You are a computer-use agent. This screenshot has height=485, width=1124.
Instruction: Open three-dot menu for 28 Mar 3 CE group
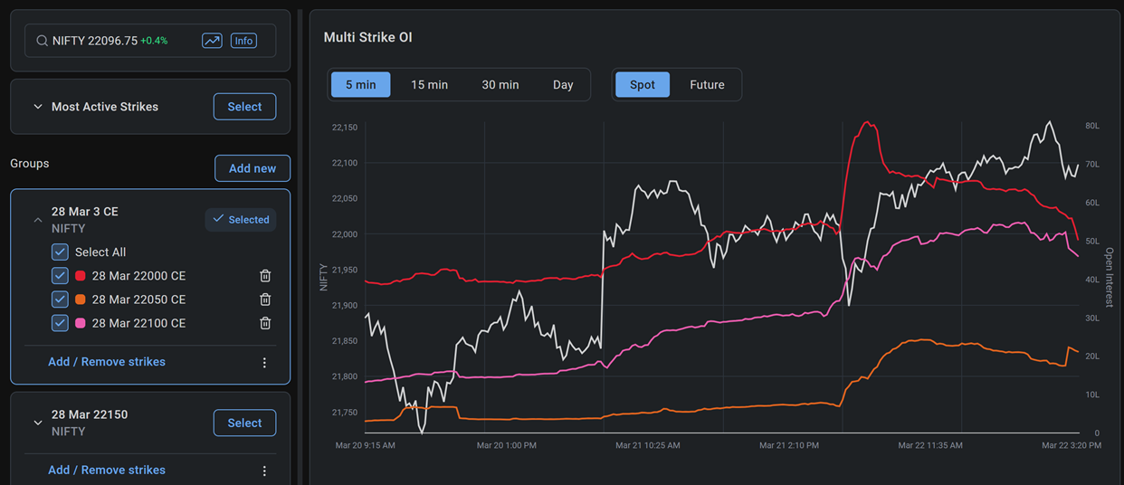[264, 363]
